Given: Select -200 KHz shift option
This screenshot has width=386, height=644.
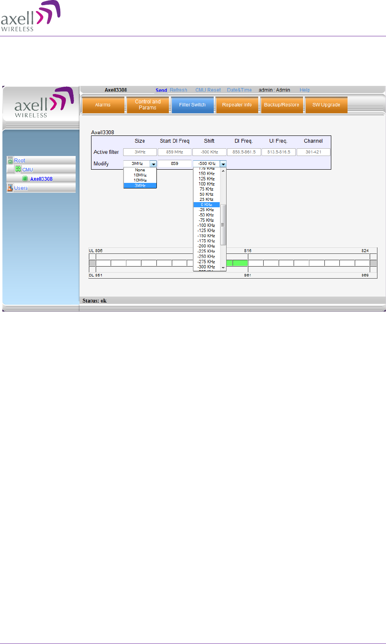Looking at the screenshot, I should pos(206,246).
